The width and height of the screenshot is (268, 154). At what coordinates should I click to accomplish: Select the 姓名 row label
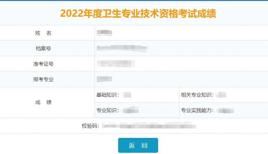[x=43, y=33]
